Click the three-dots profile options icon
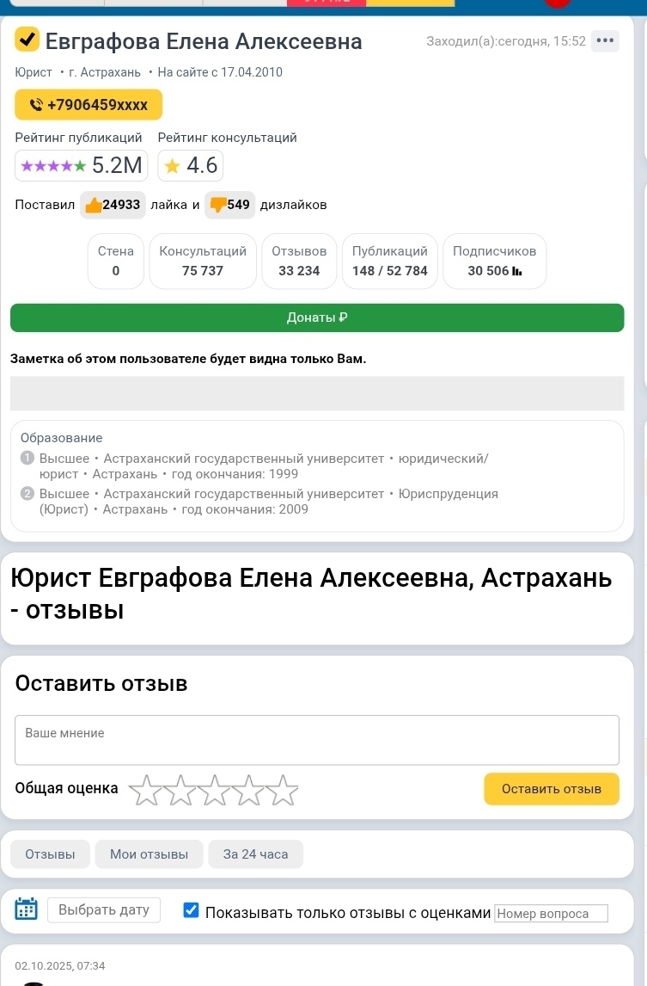 coord(605,40)
